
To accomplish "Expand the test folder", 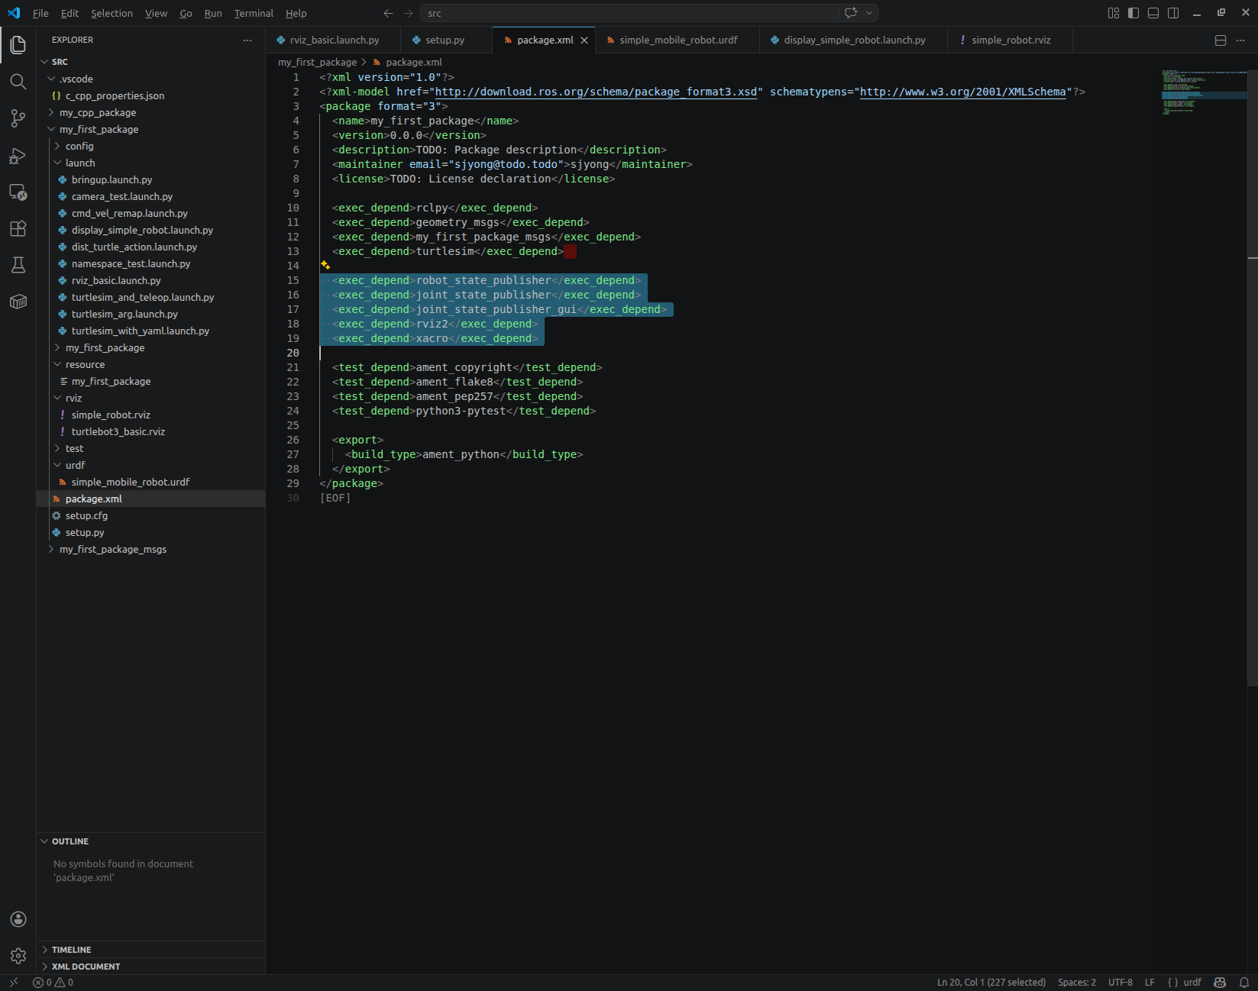I will coord(57,448).
